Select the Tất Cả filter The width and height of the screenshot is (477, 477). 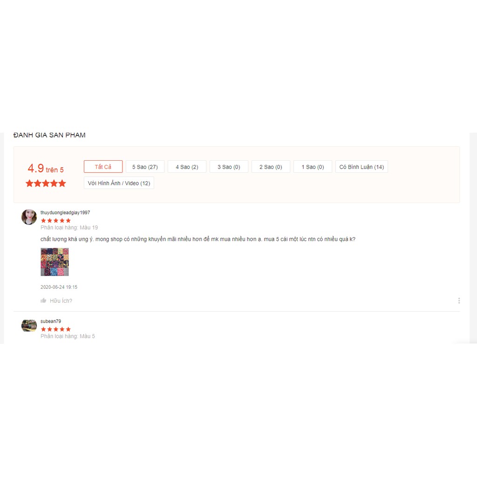pyautogui.click(x=103, y=167)
